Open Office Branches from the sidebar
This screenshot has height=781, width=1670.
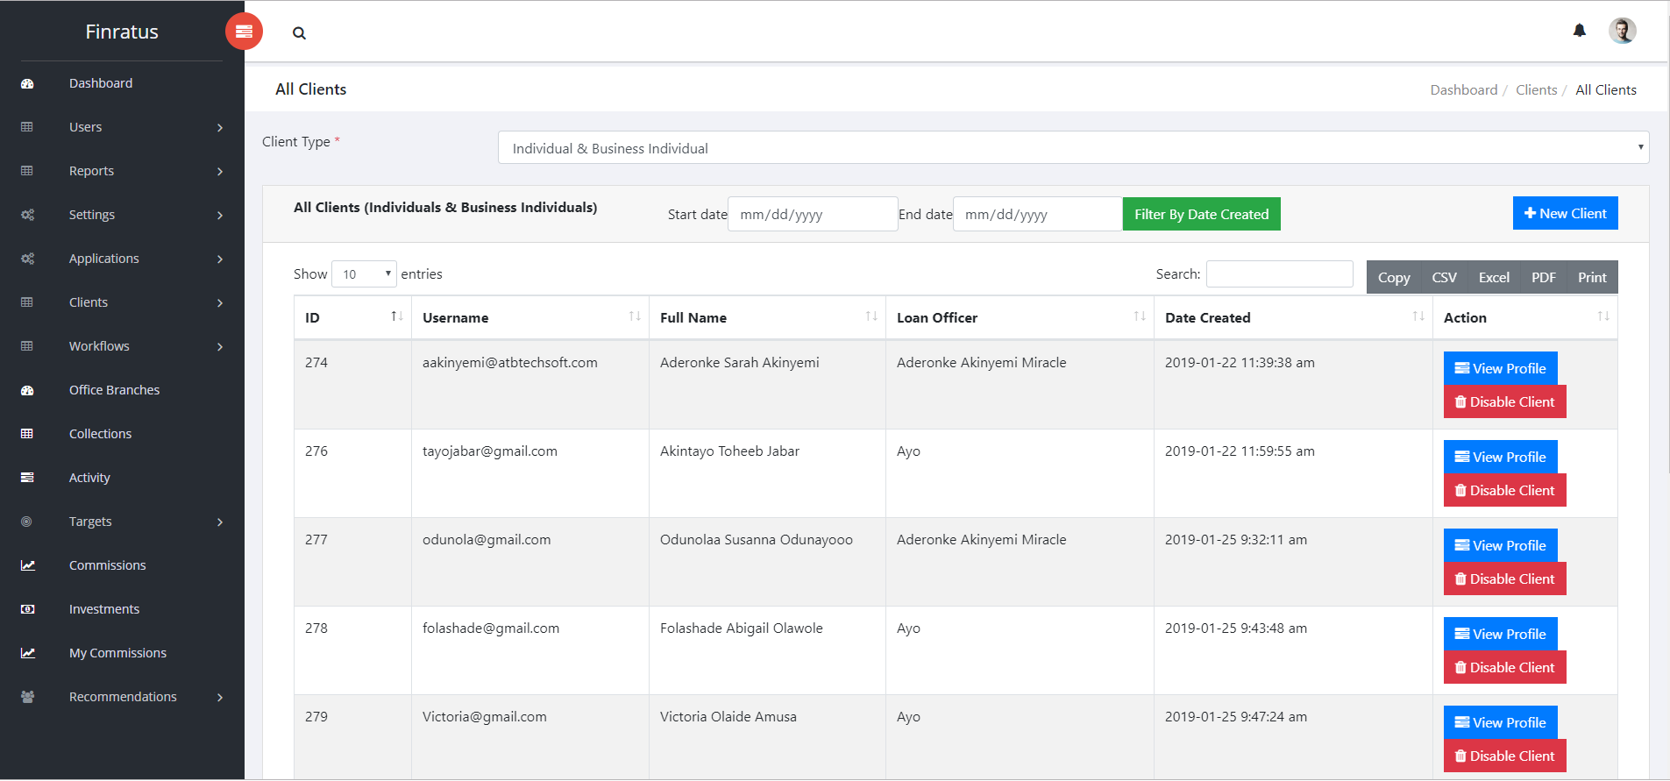114,390
